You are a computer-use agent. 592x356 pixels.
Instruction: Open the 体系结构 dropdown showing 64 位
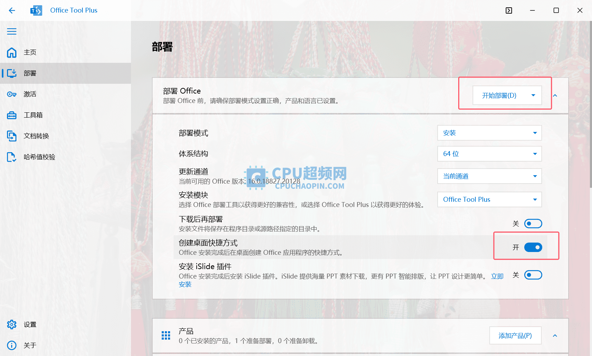click(x=489, y=154)
